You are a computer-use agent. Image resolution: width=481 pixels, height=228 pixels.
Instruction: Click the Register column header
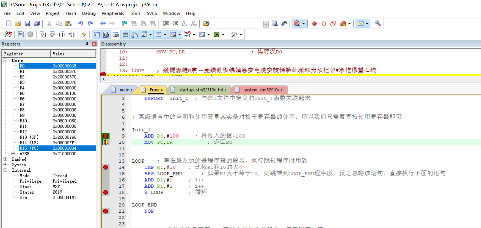(x=26, y=54)
